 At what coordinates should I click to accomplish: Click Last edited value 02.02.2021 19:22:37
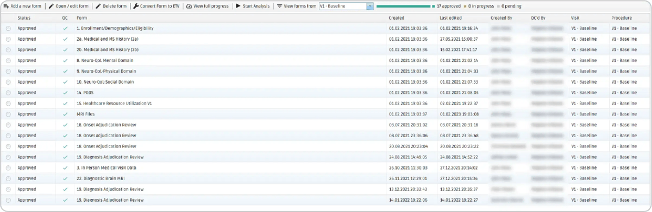tap(459, 104)
